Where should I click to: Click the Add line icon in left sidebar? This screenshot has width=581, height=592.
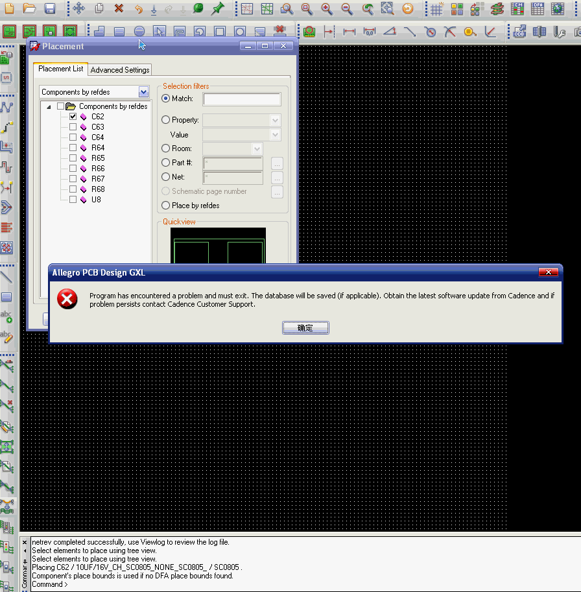(x=6, y=277)
